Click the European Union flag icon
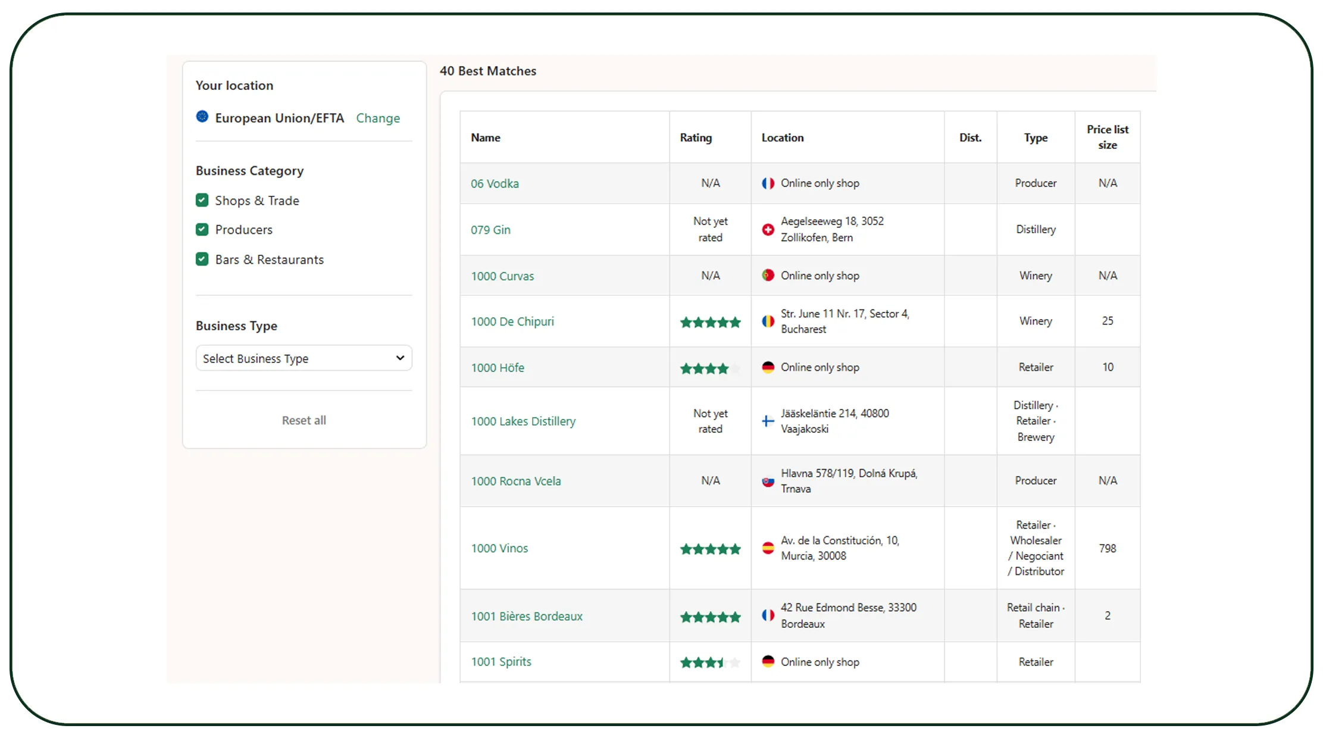 point(202,117)
